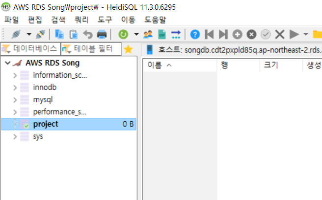322x200 pixels.
Task: Click the yellow folder icon in toolbar
Action: 317,34
